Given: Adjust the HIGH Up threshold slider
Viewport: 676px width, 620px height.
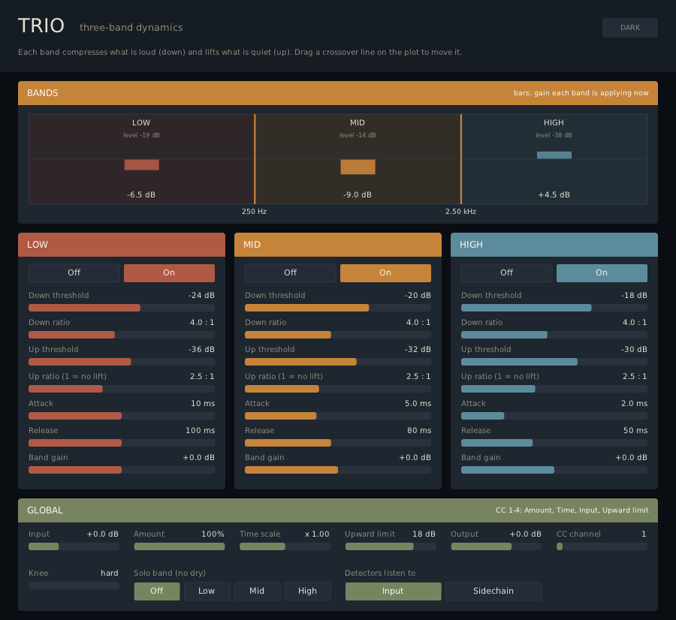Looking at the screenshot, I should pyautogui.click(x=554, y=362).
